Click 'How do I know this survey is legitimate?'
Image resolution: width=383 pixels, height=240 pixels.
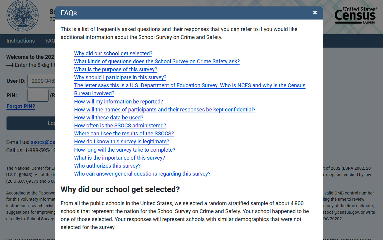[x=122, y=142]
